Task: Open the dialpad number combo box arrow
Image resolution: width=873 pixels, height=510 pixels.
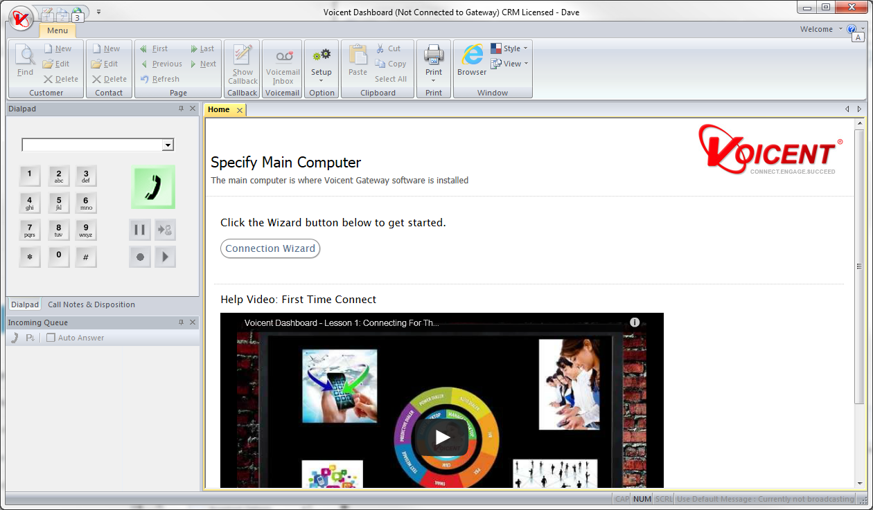Action: click(168, 145)
